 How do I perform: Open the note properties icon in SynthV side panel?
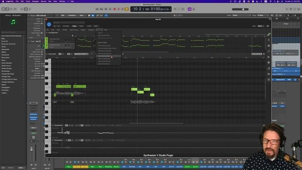[x=268, y=51]
